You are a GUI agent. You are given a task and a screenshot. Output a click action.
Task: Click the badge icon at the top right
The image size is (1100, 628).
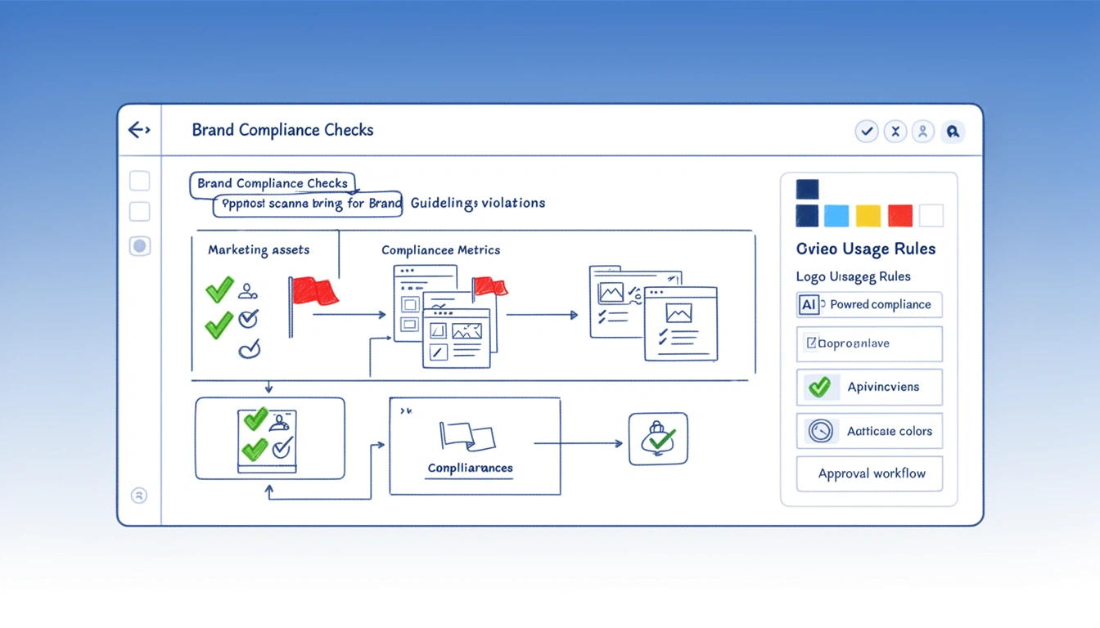[952, 131]
